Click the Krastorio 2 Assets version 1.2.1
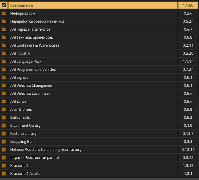This screenshot has width=199, height=180. point(188,174)
